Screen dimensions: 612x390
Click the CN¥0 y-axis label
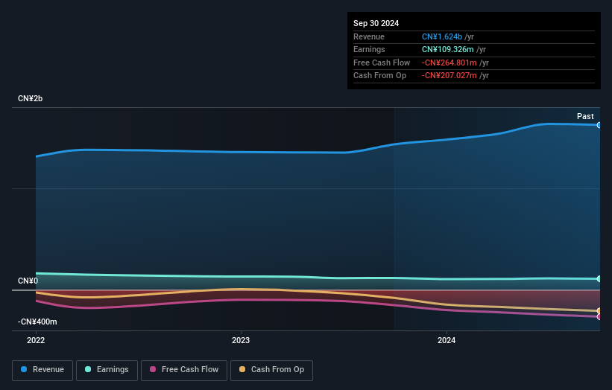click(28, 281)
